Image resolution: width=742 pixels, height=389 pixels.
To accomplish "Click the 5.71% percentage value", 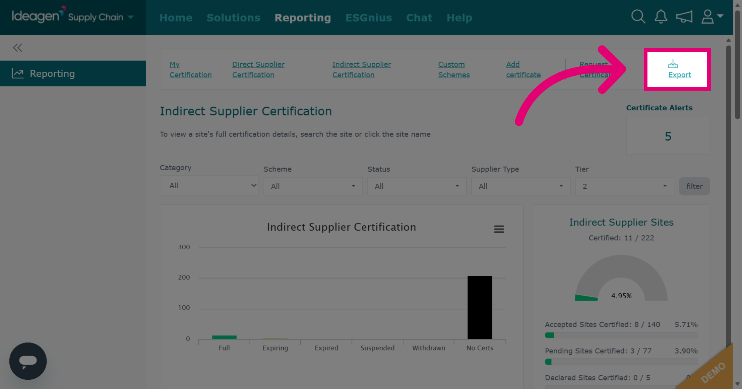I will [x=686, y=325].
